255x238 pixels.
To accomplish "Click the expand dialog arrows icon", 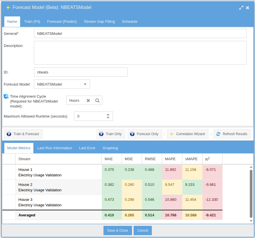I will click(241, 8).
